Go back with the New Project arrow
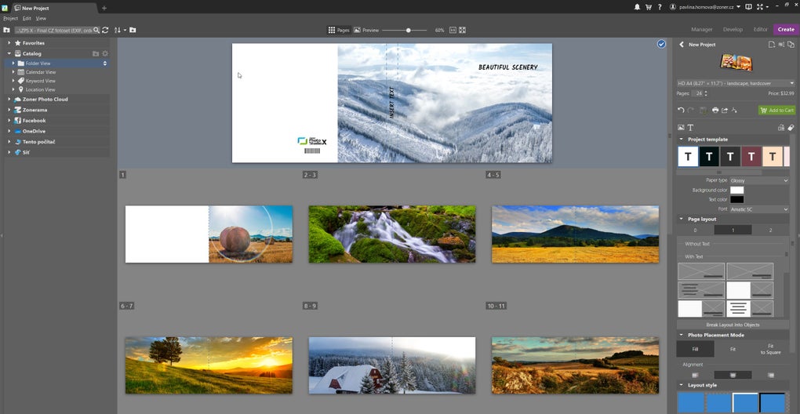 point(681,45)
